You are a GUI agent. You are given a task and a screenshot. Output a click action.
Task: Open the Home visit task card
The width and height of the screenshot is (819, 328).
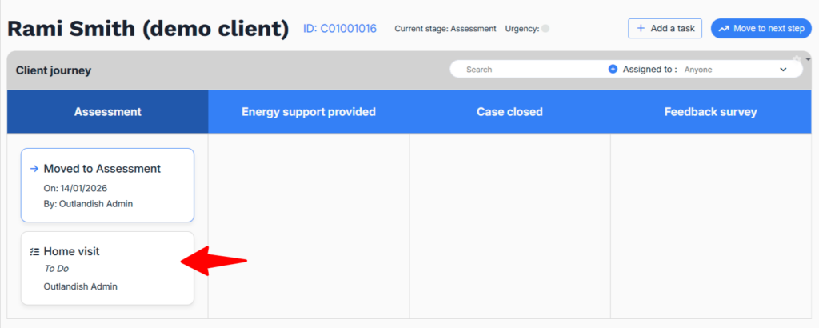coord(107,268)
